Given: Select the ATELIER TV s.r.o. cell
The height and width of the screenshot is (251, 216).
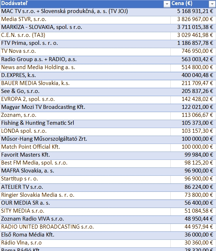Looking at the screenshot, I should coord(85,188).
